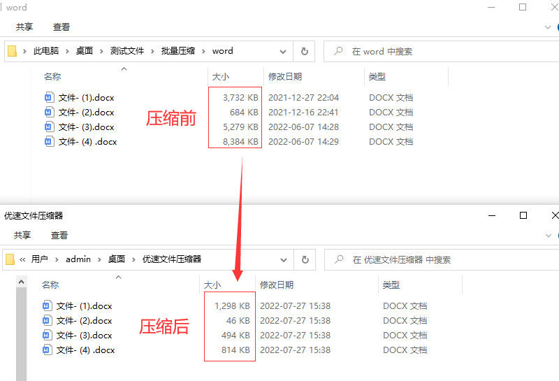This screenshot has height=381, width=559.
Task: Click date 2021-12-16 22:41
Action: click(303, 112)
